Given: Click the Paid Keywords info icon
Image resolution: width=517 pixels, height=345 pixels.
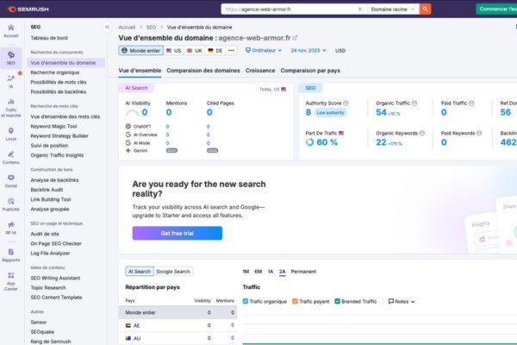Looking at the screenshot, I should (x=479, y=133).
